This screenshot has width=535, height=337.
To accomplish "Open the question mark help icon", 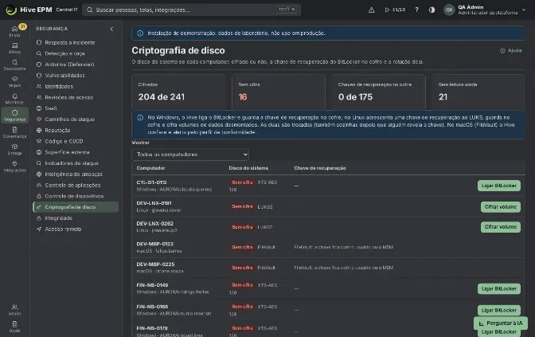I will coord(416,10).
